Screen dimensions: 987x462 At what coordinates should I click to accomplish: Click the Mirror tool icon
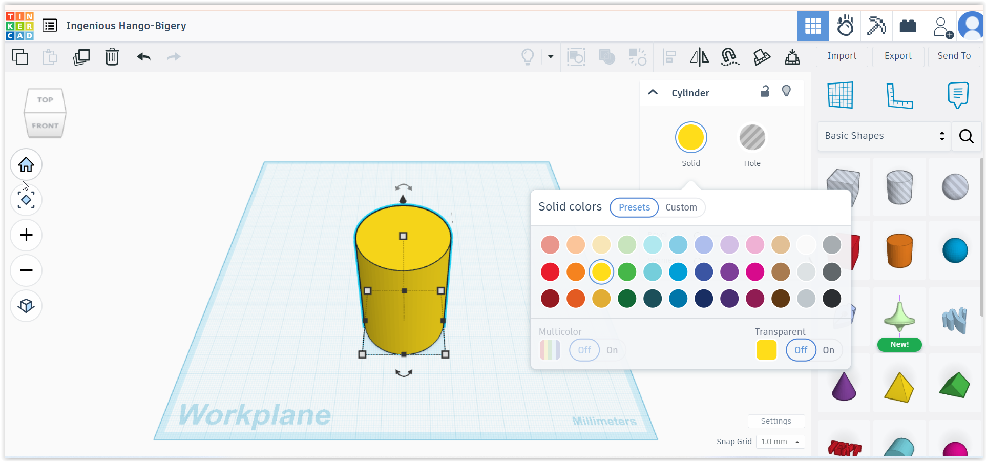pos(699,57)
